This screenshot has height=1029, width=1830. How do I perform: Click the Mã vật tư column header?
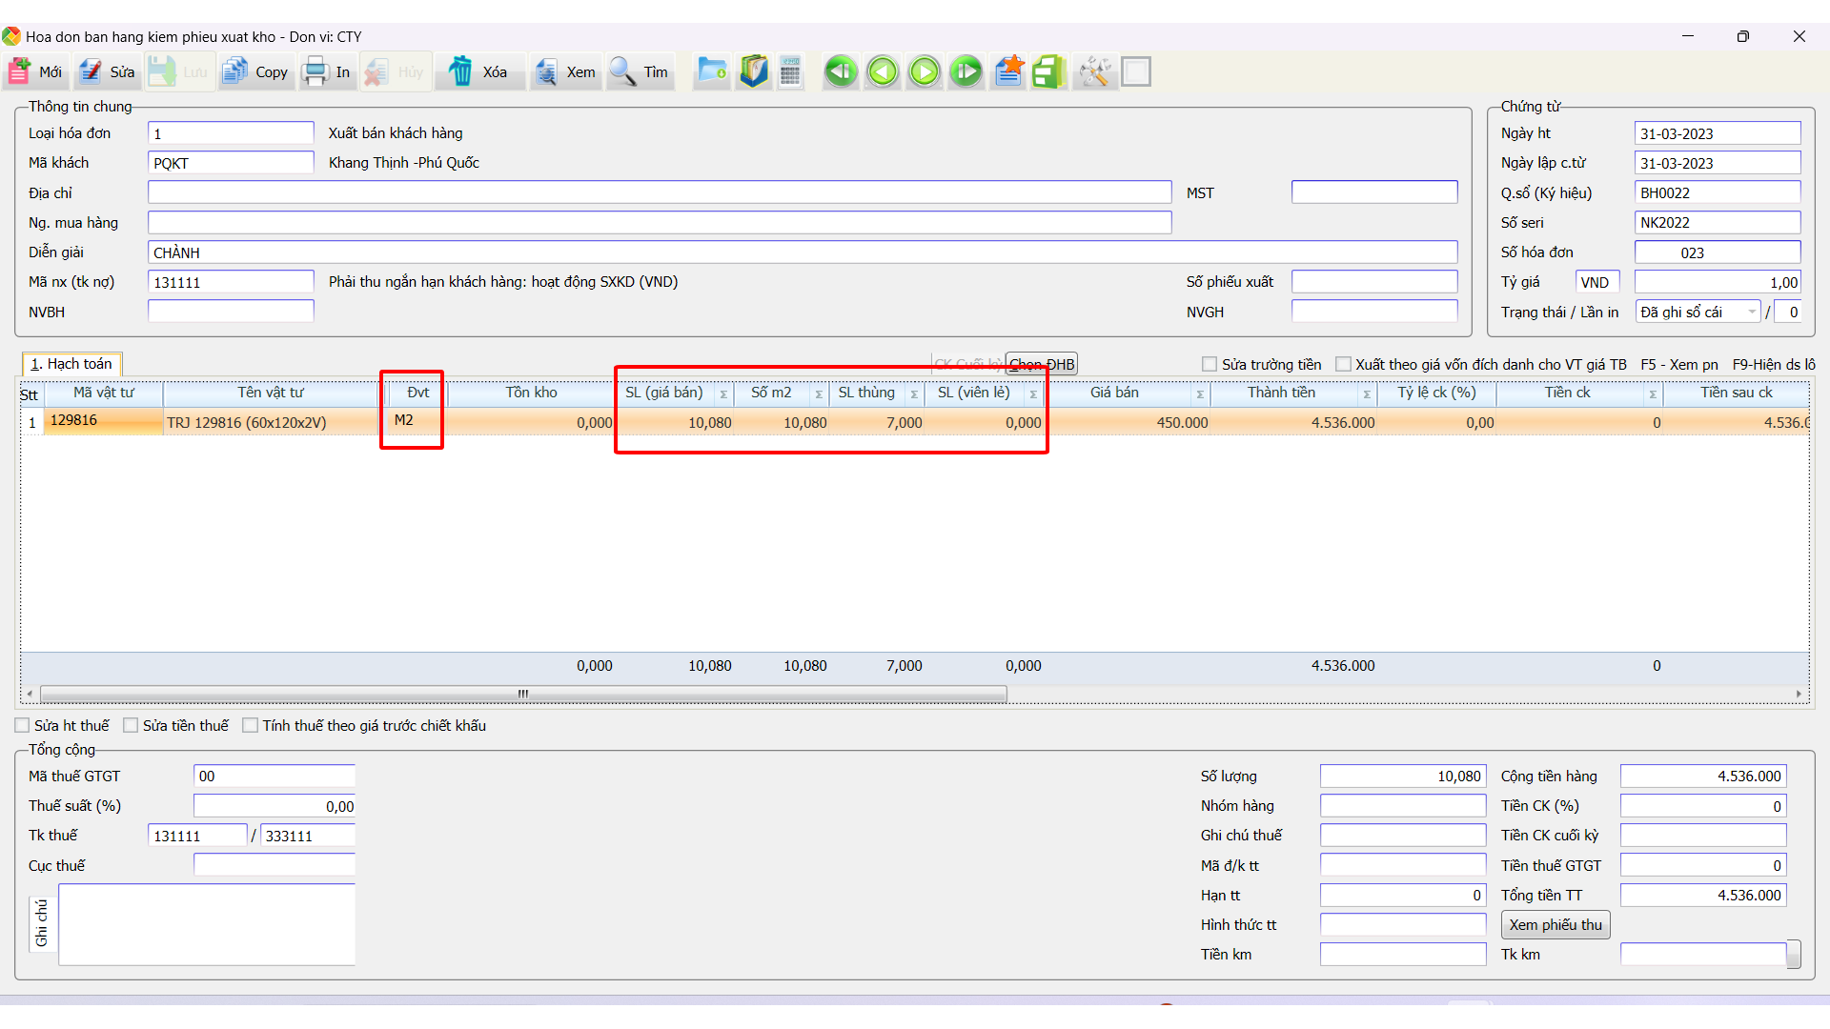[x=104, y=393]
